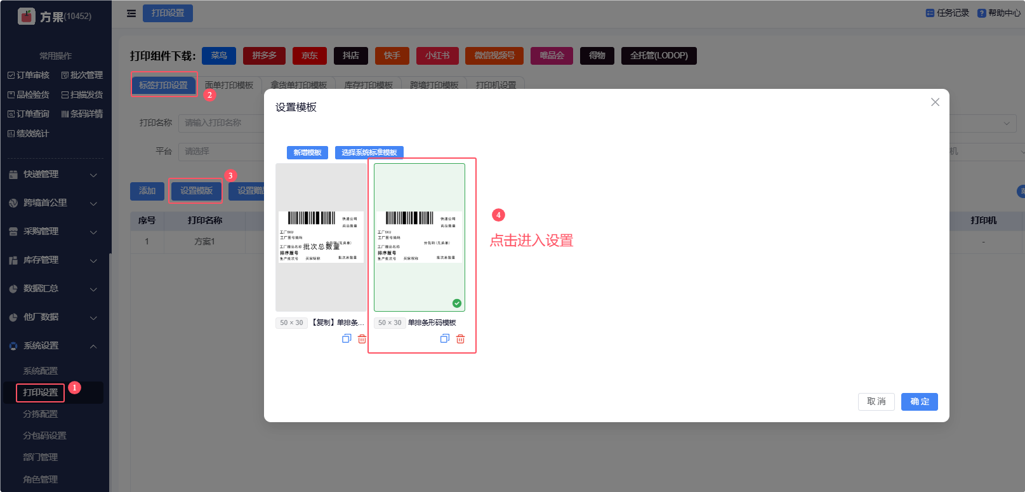Go to 订单审核 quick action

(29, 75)
